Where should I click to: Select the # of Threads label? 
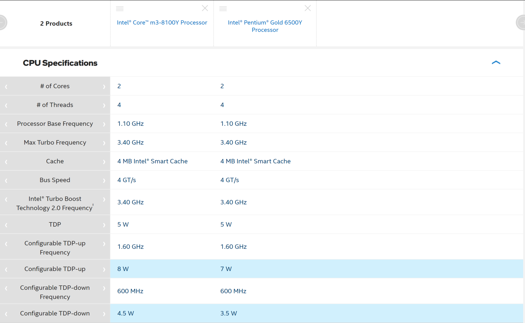[55, 105]
